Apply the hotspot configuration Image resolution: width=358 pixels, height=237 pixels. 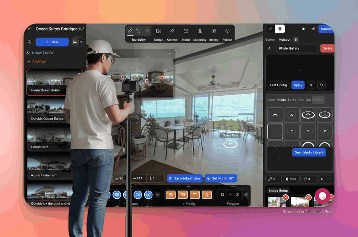[298, 85]
